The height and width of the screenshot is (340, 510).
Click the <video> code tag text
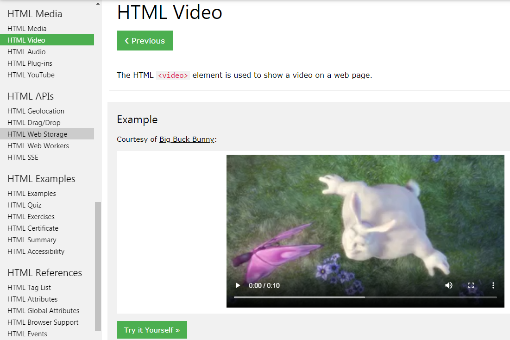[173, 75]
